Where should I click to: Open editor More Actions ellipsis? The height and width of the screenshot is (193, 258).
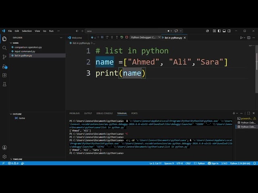254,38
